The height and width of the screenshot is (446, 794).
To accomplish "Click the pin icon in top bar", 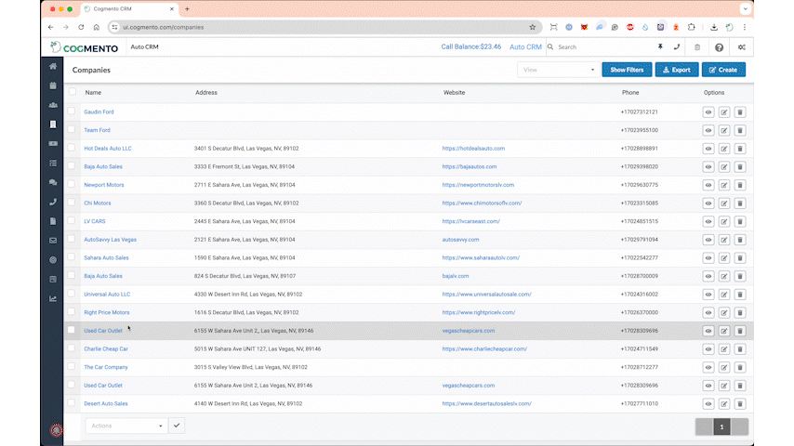I will coord(660,47).
